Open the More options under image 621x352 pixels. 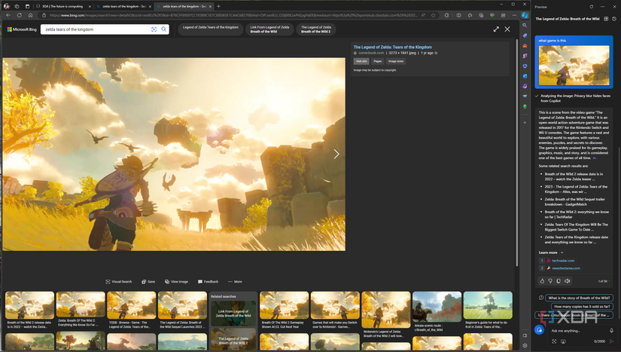[236, 282]
